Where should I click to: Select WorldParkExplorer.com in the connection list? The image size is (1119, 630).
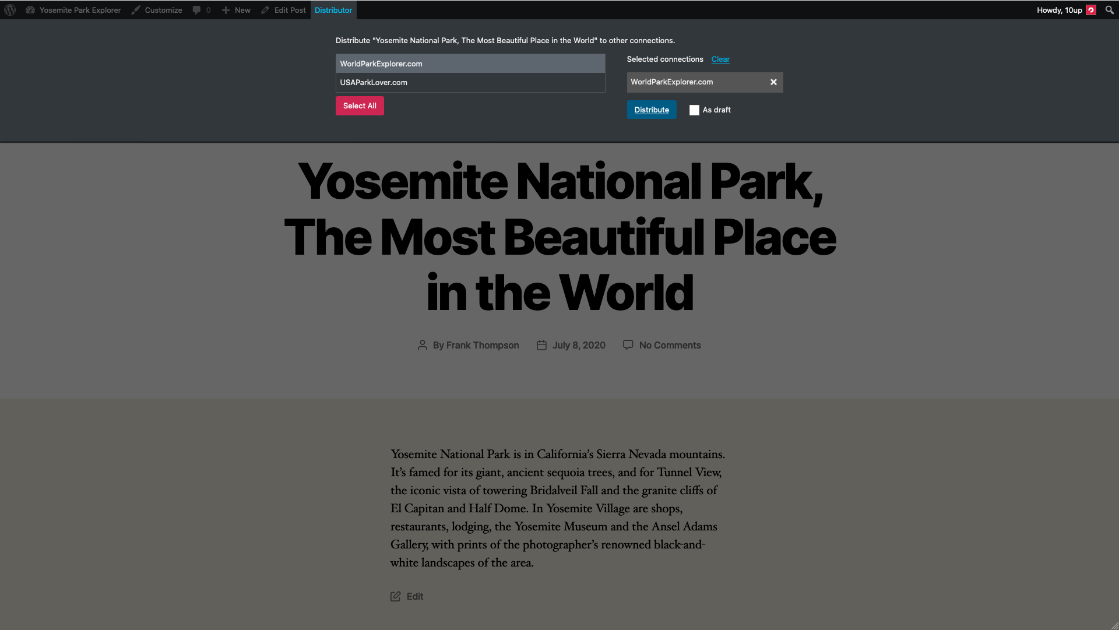(x=470, y=64)
